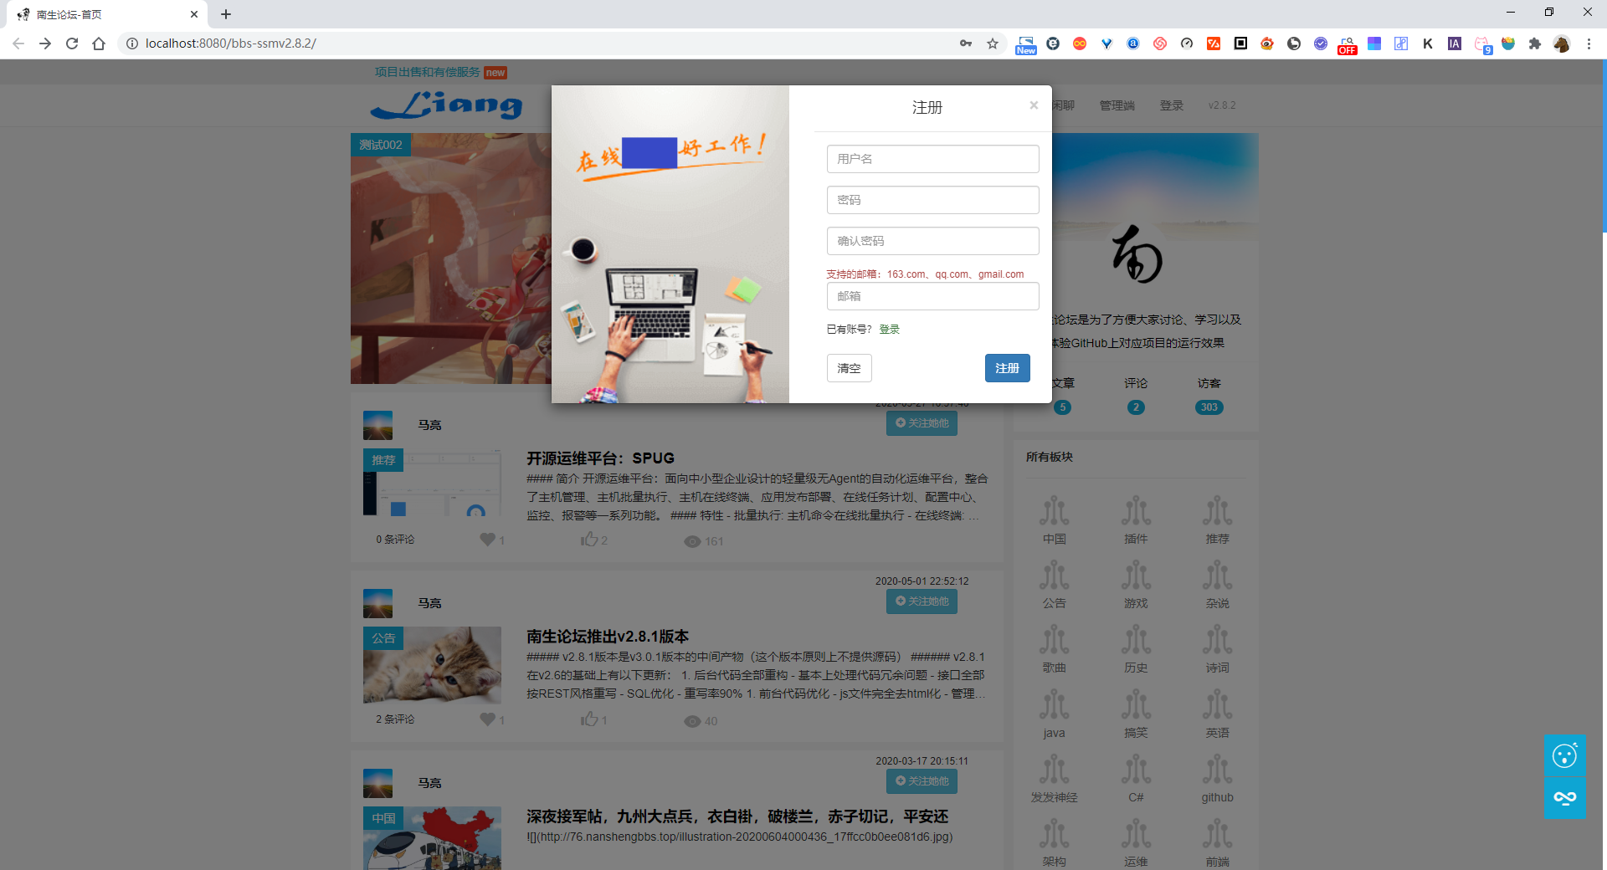
Task: Click the floating face assistant icon
Action: coord(1564,755)
